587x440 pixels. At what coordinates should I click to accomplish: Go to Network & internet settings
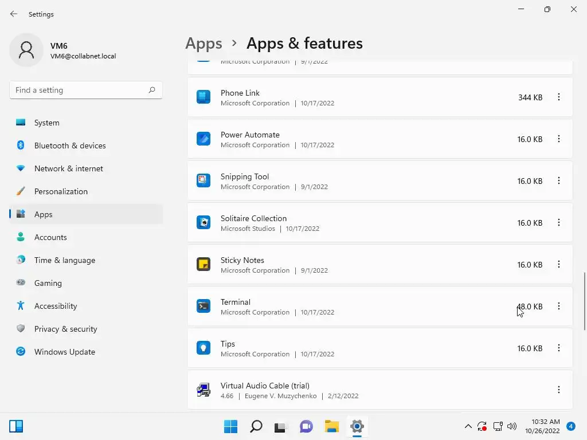click(x=86, y=168)
